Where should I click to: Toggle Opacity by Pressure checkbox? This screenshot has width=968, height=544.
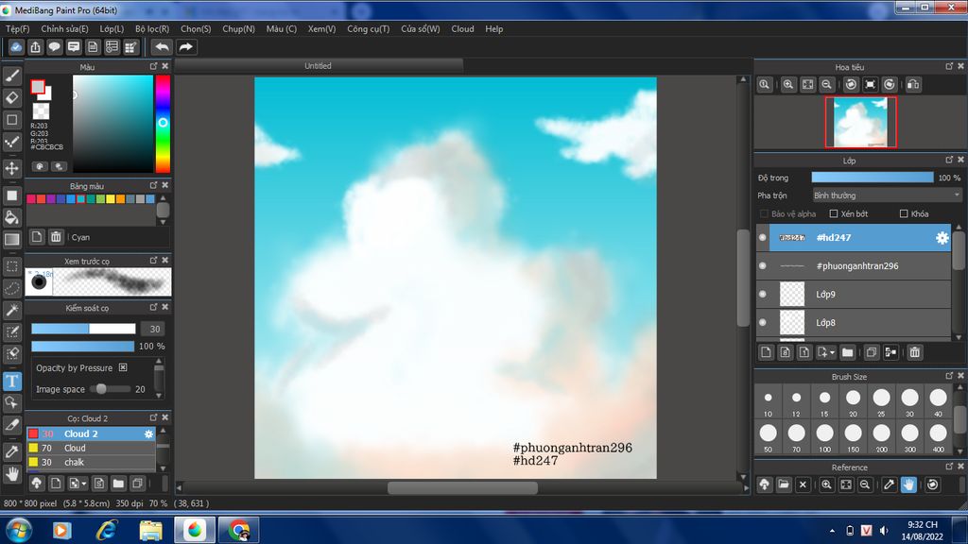coord(123,367)
